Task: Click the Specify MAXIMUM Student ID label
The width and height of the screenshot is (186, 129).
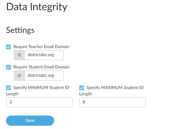Action: [x=115, y=87]
